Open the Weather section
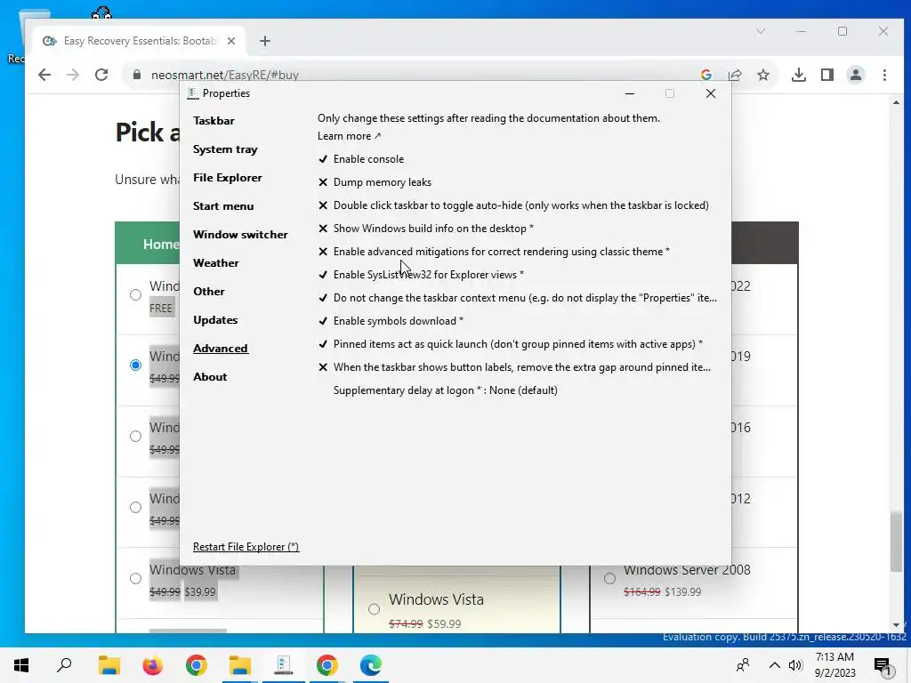 point(215,263)
